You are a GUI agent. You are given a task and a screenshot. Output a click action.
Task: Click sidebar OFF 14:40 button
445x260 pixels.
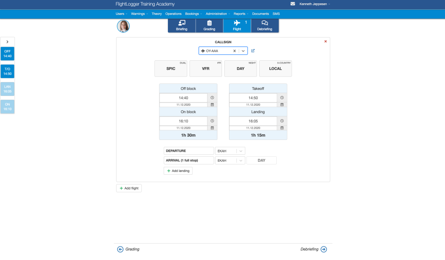click(7, 54)
